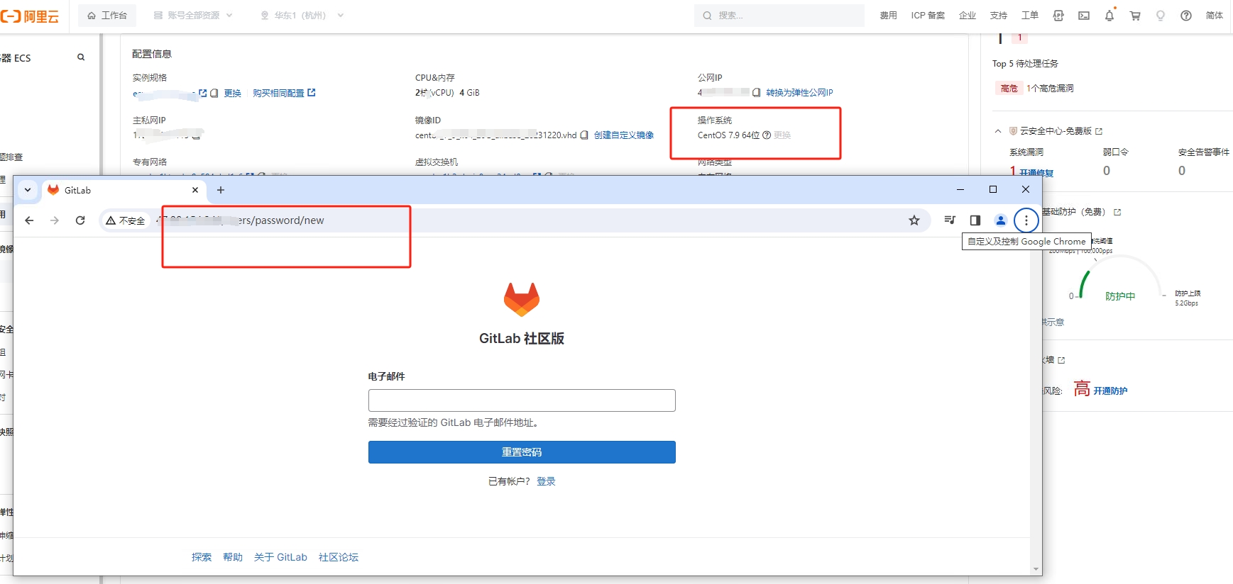Open Chrome profile avatar
This screenshot has width=1233, height=584.
pyautogui.click(x=1001, y=220)
